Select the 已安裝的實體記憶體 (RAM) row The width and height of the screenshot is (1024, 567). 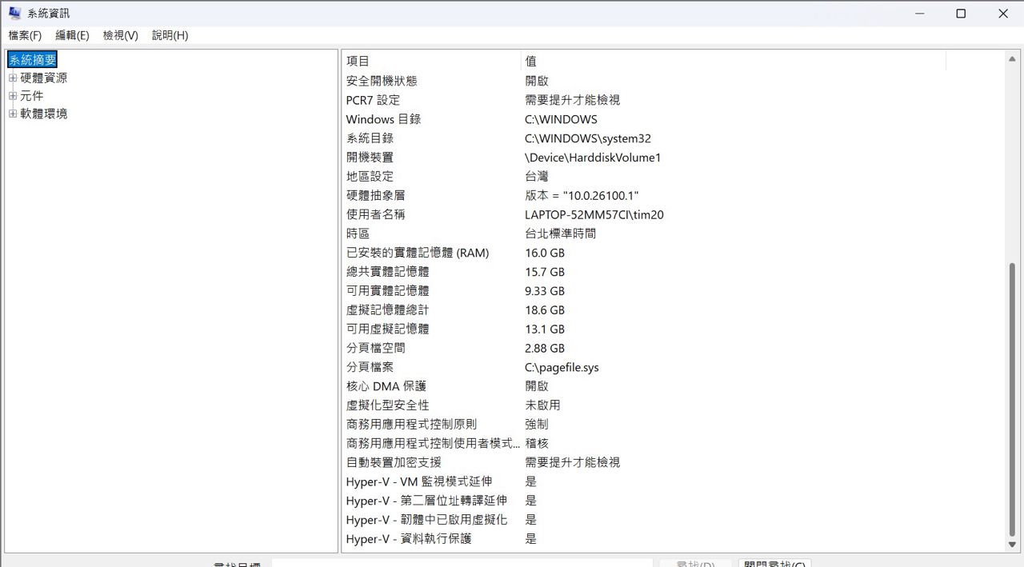pos(417,253)
